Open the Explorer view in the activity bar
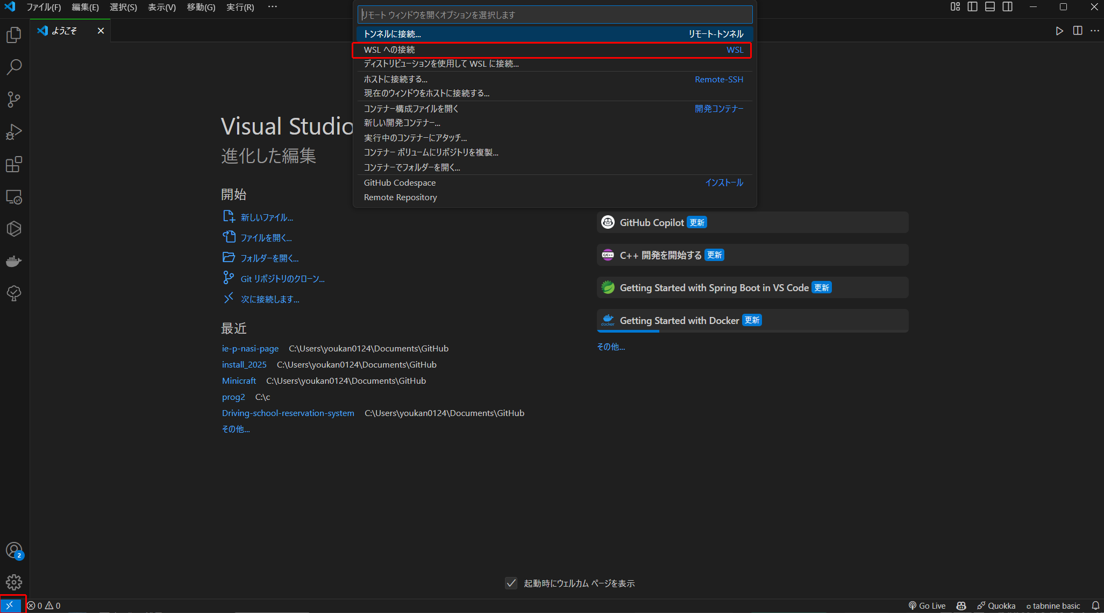This screenshot has width=1104, height=613. [x=14, y=35]
